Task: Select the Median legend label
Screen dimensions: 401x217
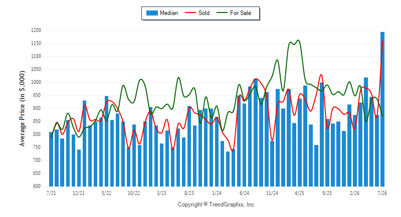Action: [169, 13]
